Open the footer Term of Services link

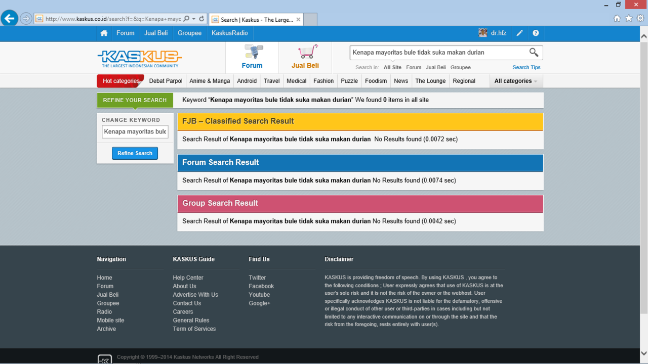[x=194, y=329]
